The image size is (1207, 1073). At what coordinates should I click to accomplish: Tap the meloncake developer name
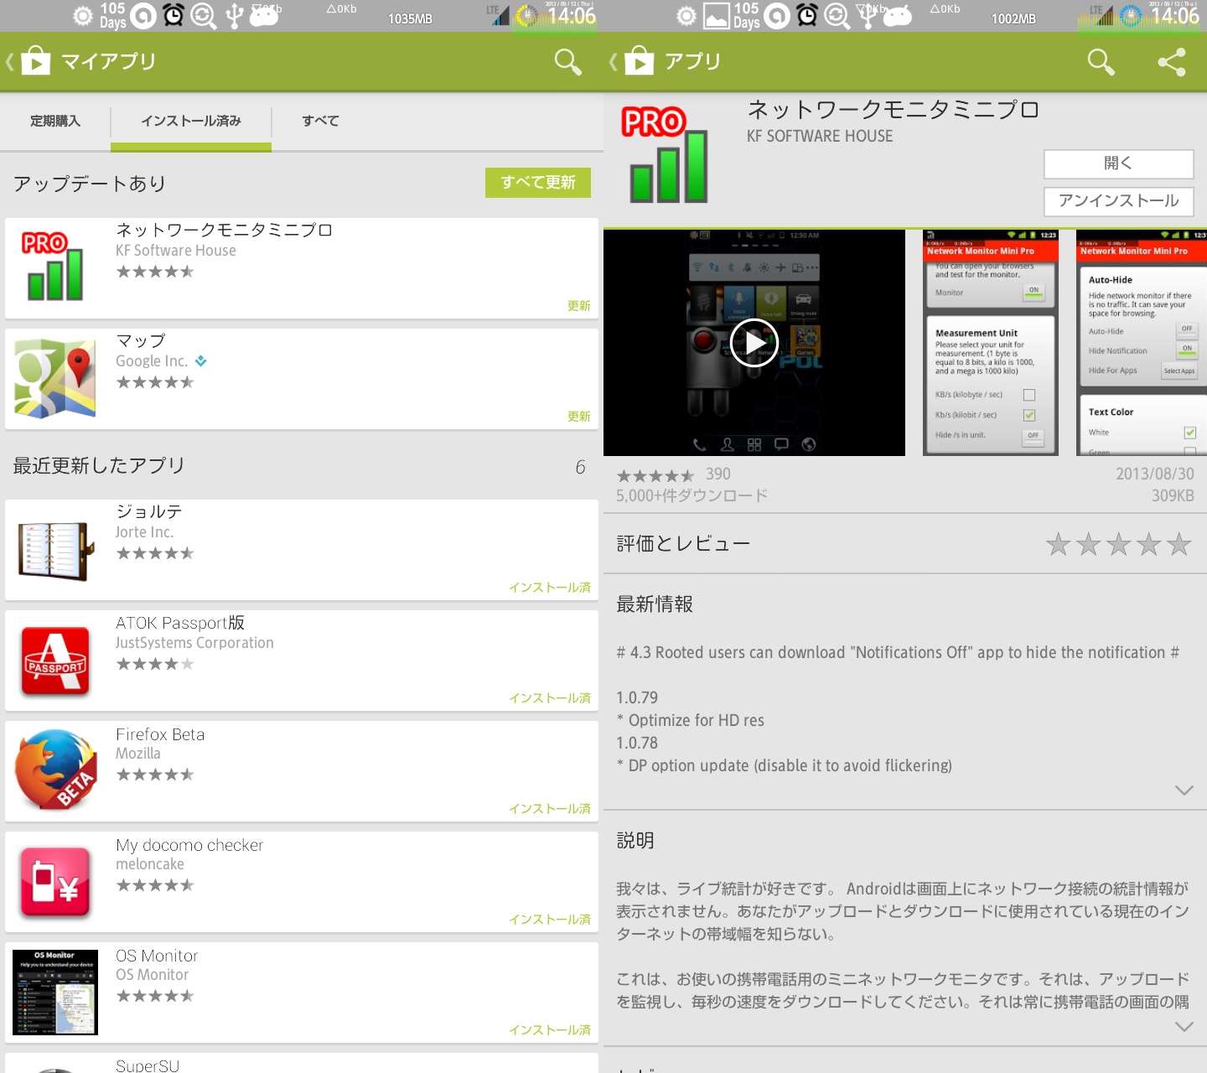click(150, 864)
